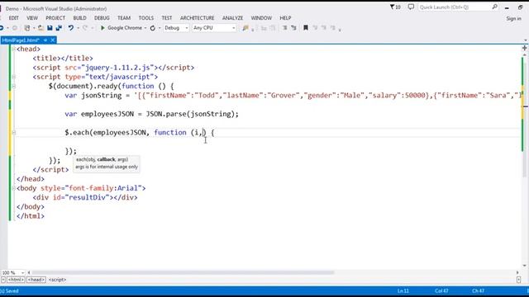Select the <head> breadcrumb element
Image resolution: width=529 pixels, height=297 pixels.
(36, 280)
